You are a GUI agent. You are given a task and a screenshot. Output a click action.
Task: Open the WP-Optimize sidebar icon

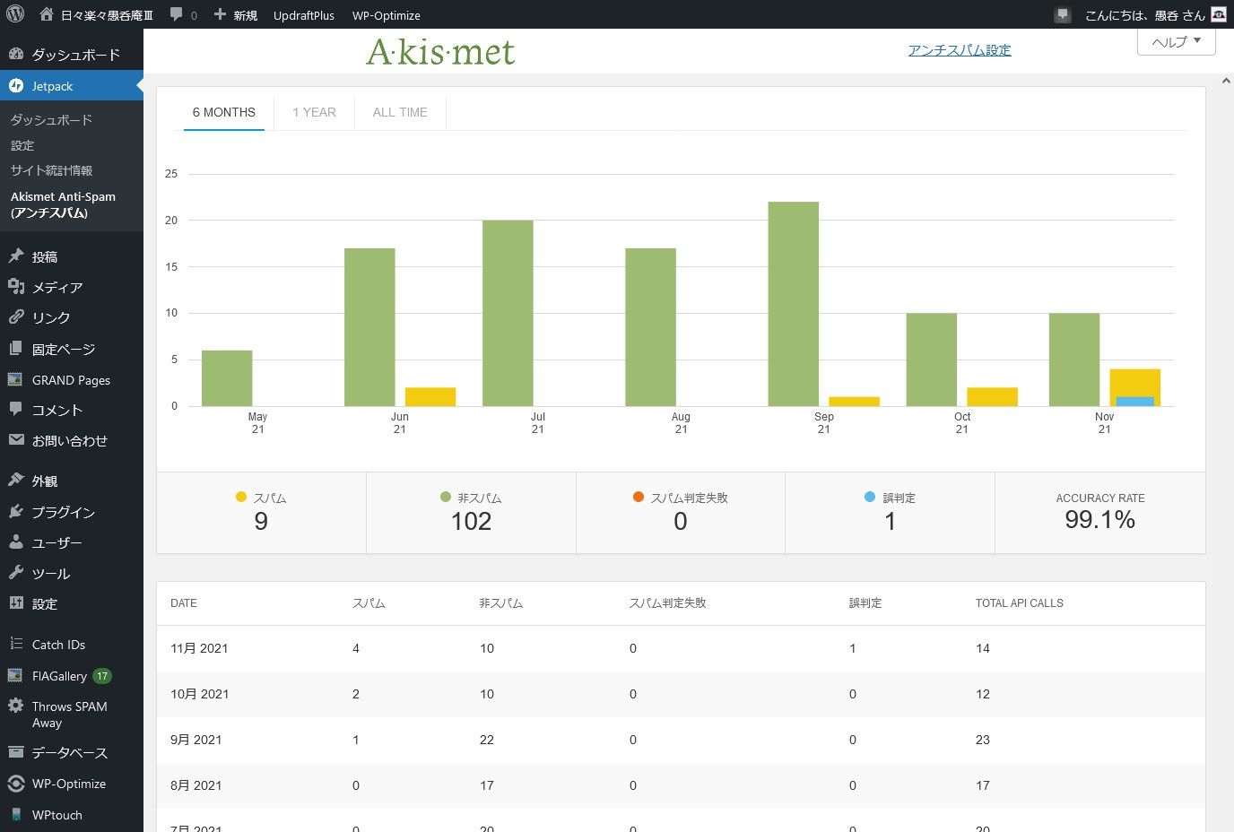[15, 784]
